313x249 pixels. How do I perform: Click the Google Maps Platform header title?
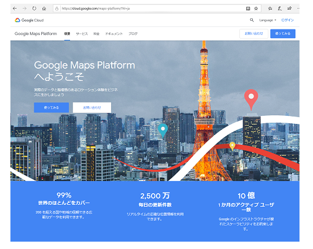tap(36, 34)
